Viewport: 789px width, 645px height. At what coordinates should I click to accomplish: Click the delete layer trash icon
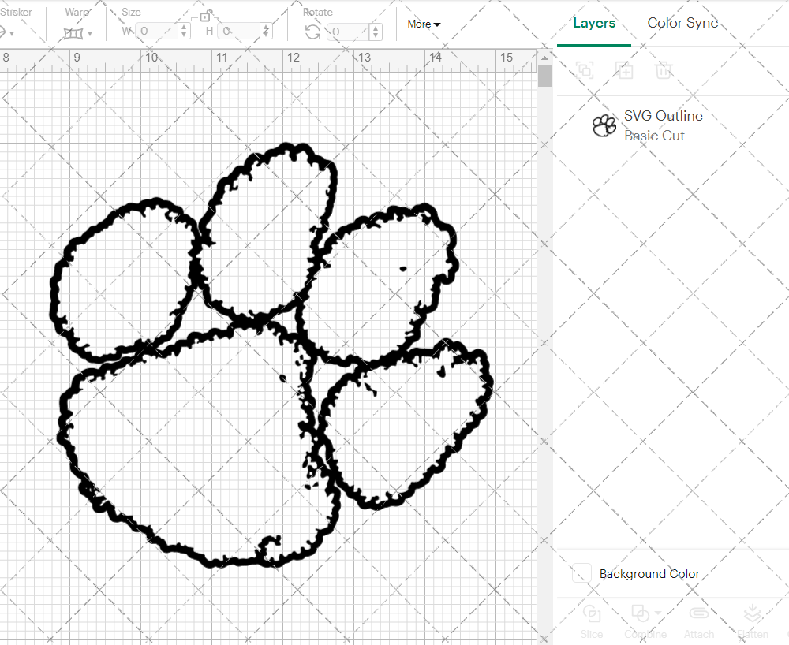664,70
